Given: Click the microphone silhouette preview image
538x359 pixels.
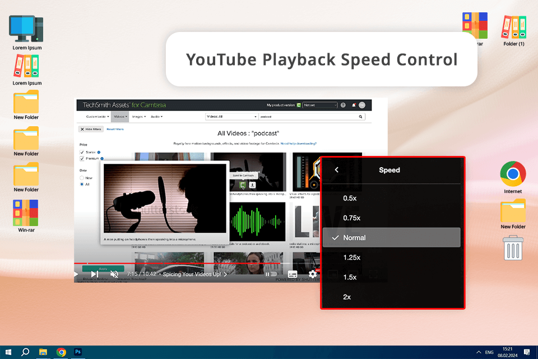Looking at the screenshot, I should coord(165,198).
